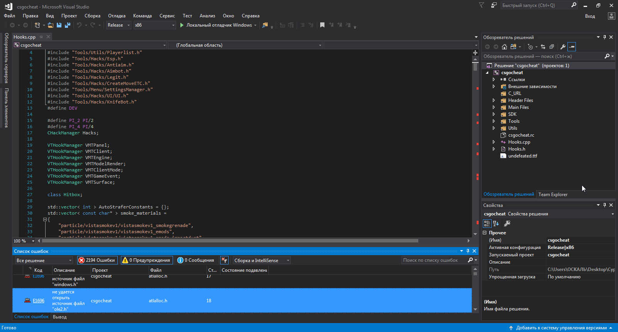Switch to the Team Explorer tab
The width and height of the screenshot is (618, 332).
coord(553,195)
